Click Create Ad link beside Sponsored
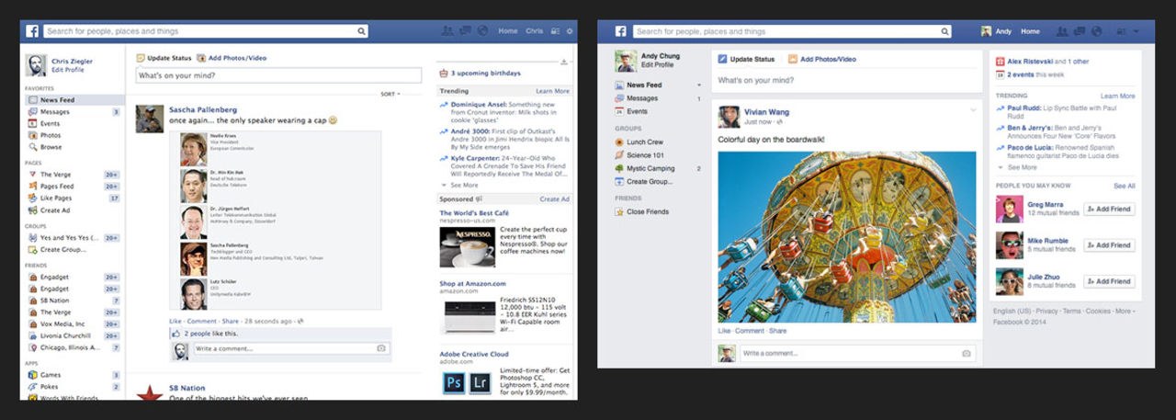The width and height of the screenshot is (1176, 420). [554, 199]
